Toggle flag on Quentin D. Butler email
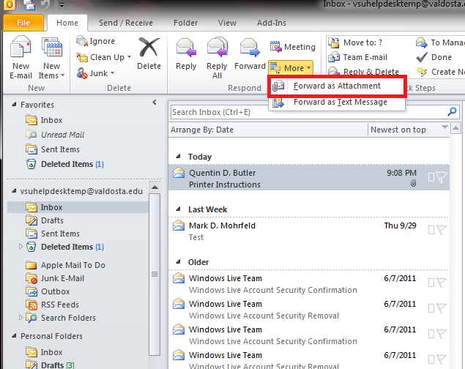Image resolution: width=465 pixels, height=369 pixels. pos(442,177)
